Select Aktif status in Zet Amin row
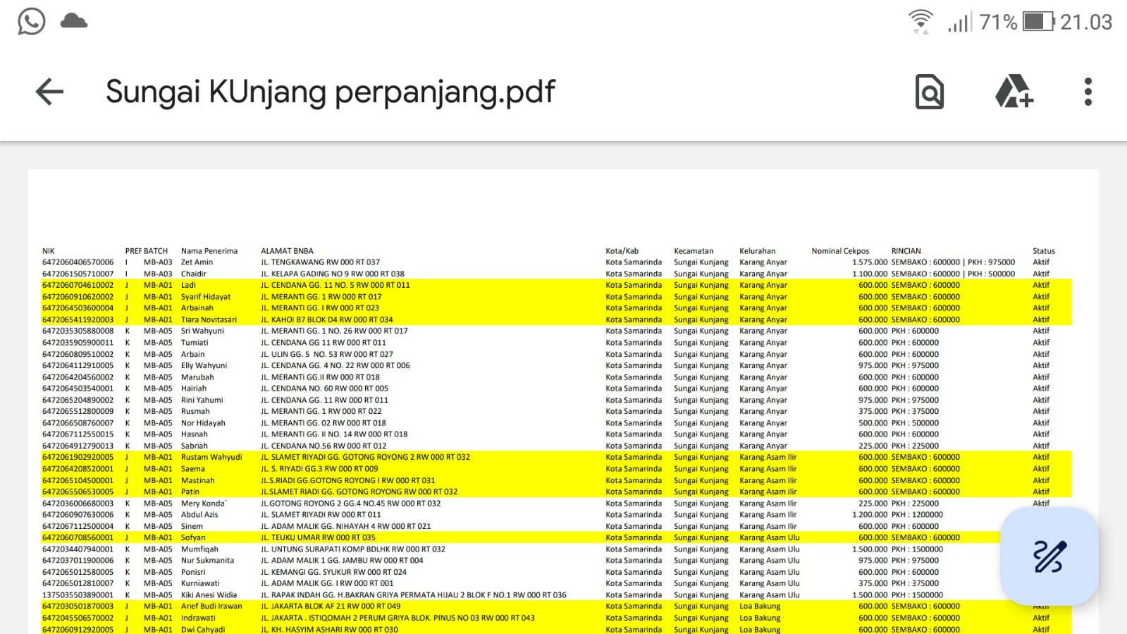 (x=1041, y=262)
